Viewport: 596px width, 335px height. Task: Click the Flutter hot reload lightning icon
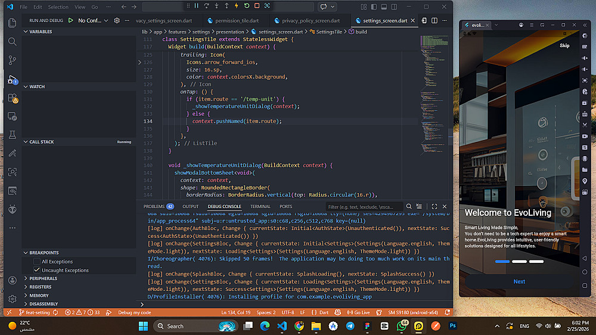236,6
